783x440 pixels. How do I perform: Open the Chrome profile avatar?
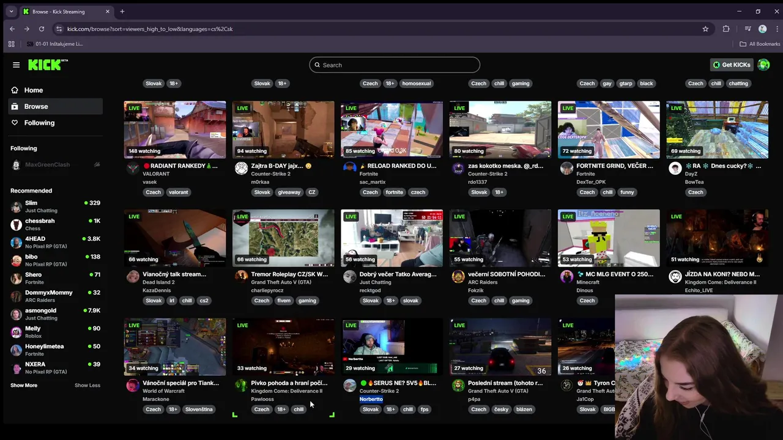[762, 29]
